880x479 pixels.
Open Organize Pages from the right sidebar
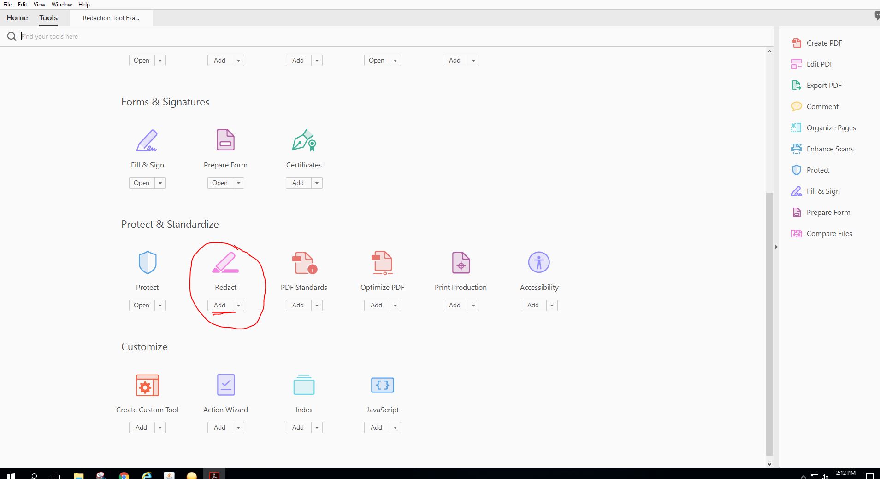point(831,127)
